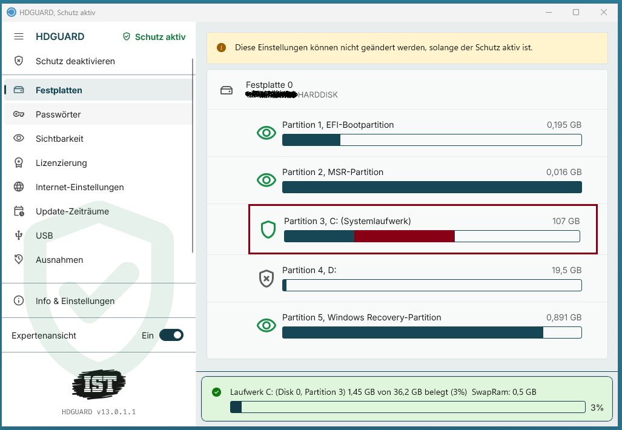Click the Expertenansicht label
Viewport: 622px width, 430px height.
[44, 336]
